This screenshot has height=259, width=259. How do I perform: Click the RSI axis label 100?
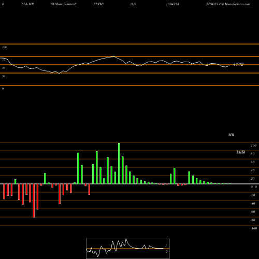point(4,47)
